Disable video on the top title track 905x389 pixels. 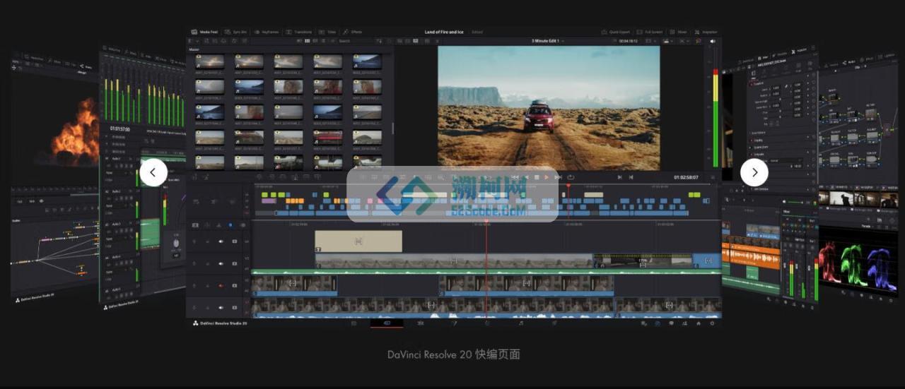click(235, 241)
